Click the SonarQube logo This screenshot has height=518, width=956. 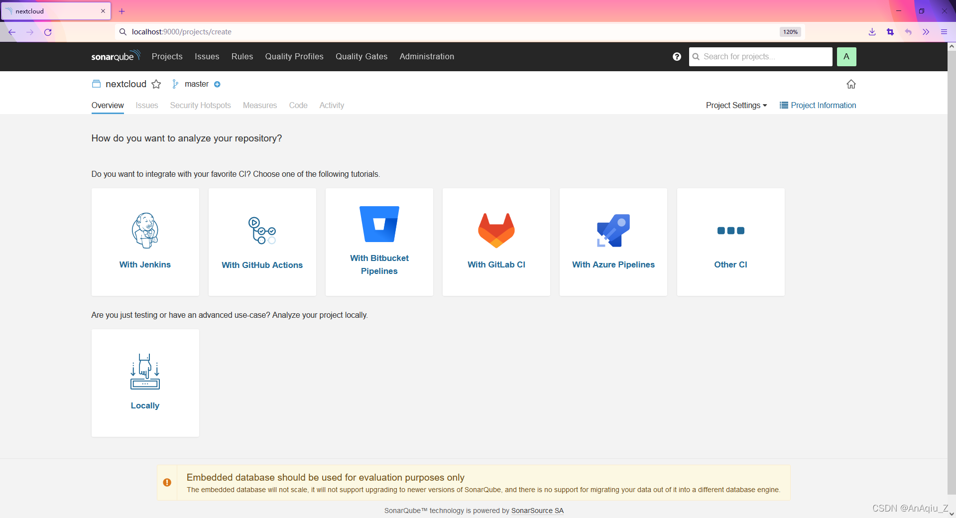(x=116, y=56)
